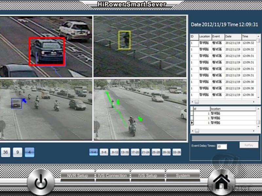Open the IVS Setup tab
Screen dimensions: 262x196
[147, 176]
